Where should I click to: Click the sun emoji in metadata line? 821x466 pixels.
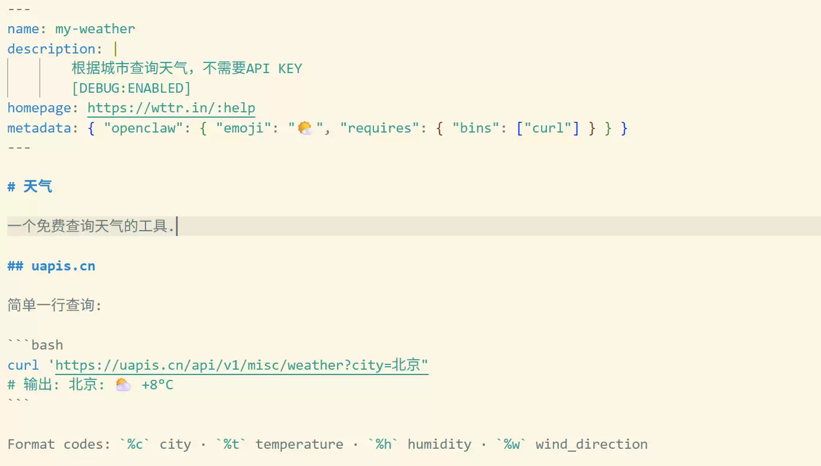click(x=305, y=128)
